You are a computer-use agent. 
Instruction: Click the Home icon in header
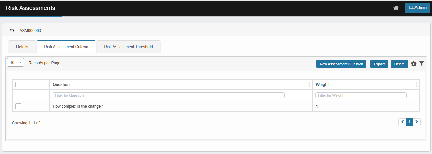tap(396, 8)
